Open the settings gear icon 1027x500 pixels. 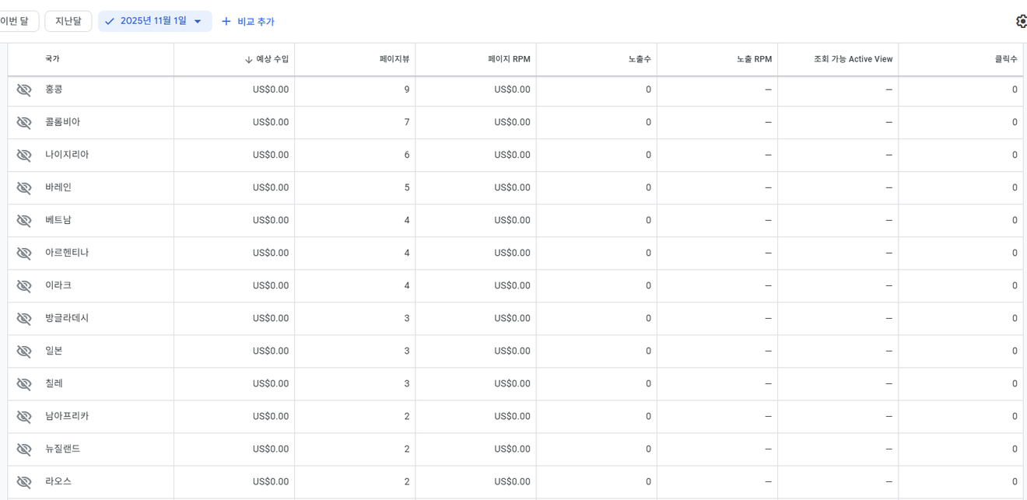tap(1020, 21)
